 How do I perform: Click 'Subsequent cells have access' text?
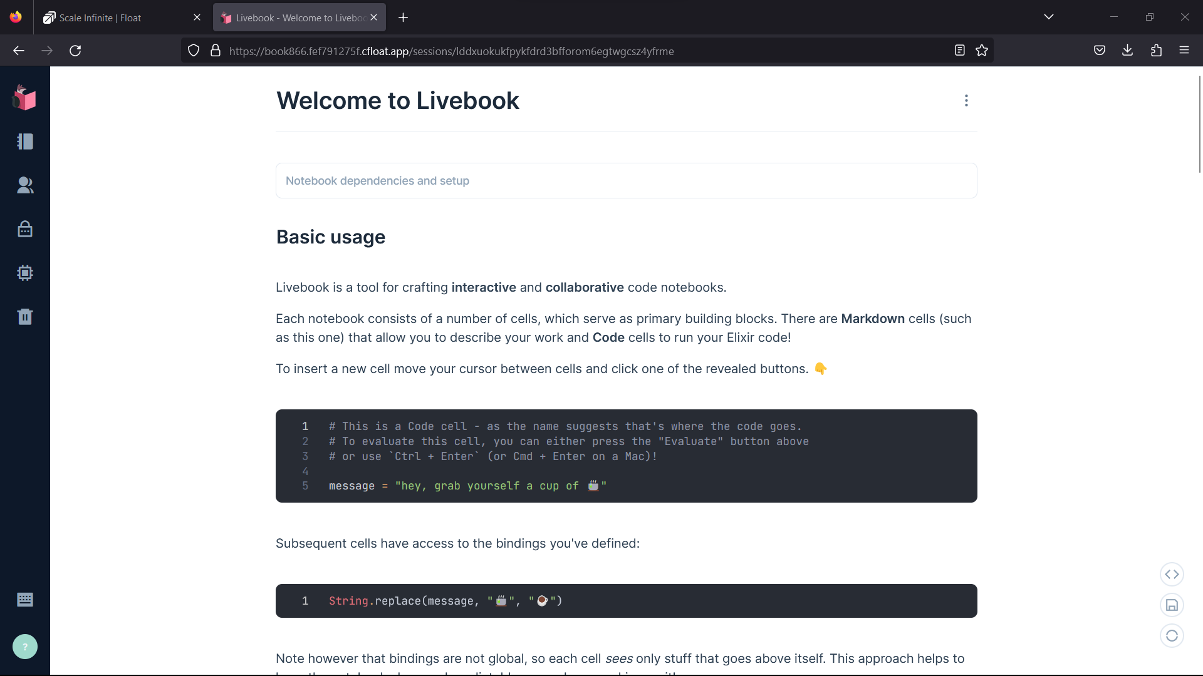(458, 544)
